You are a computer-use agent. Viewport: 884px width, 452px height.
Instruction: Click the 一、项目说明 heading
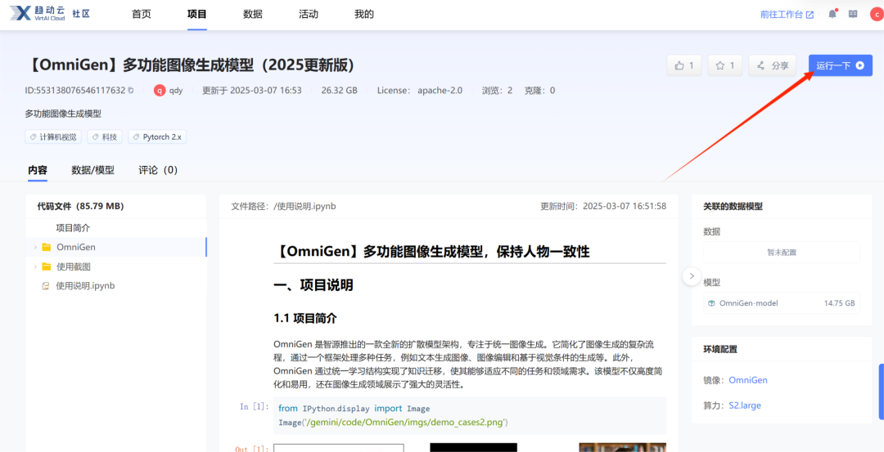tap(313, 284)
